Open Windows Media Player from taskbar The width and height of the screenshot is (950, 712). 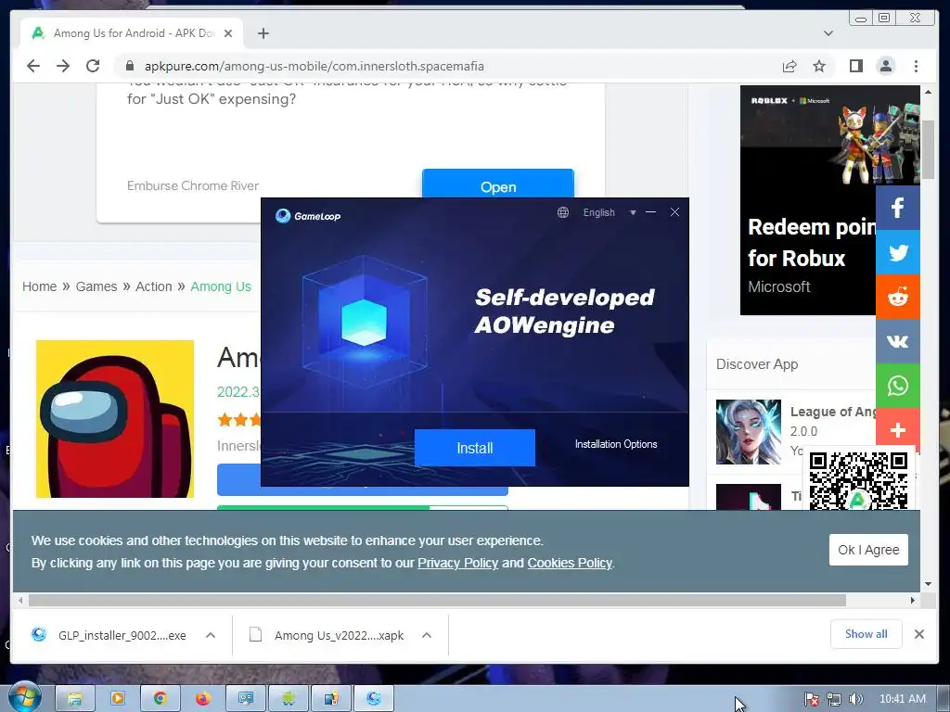click(118, 699)
